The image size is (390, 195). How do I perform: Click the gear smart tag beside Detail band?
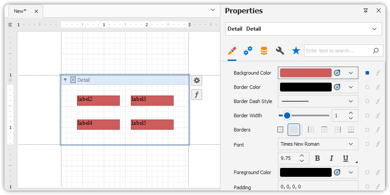(x=197, y=80)
